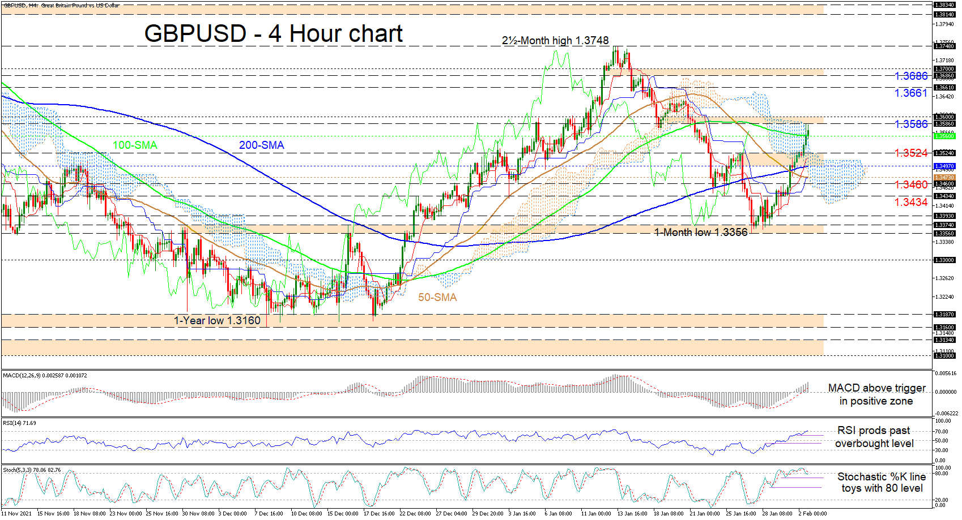962x520 pixels.
Task: Select the 'MACD above trigger in positive zone' note
Action: pos(876,394)
